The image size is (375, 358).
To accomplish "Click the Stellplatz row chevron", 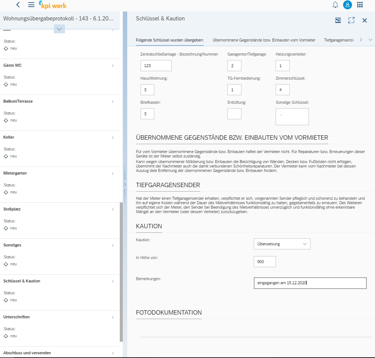I will point(113,209).
